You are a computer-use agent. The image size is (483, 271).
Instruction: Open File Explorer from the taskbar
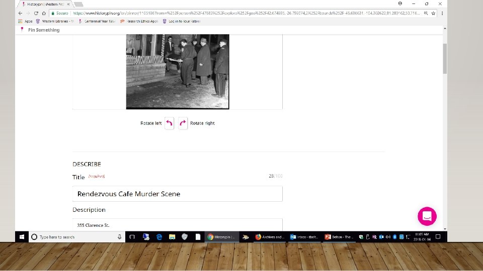pyautogui.click(x=172, y=237)
